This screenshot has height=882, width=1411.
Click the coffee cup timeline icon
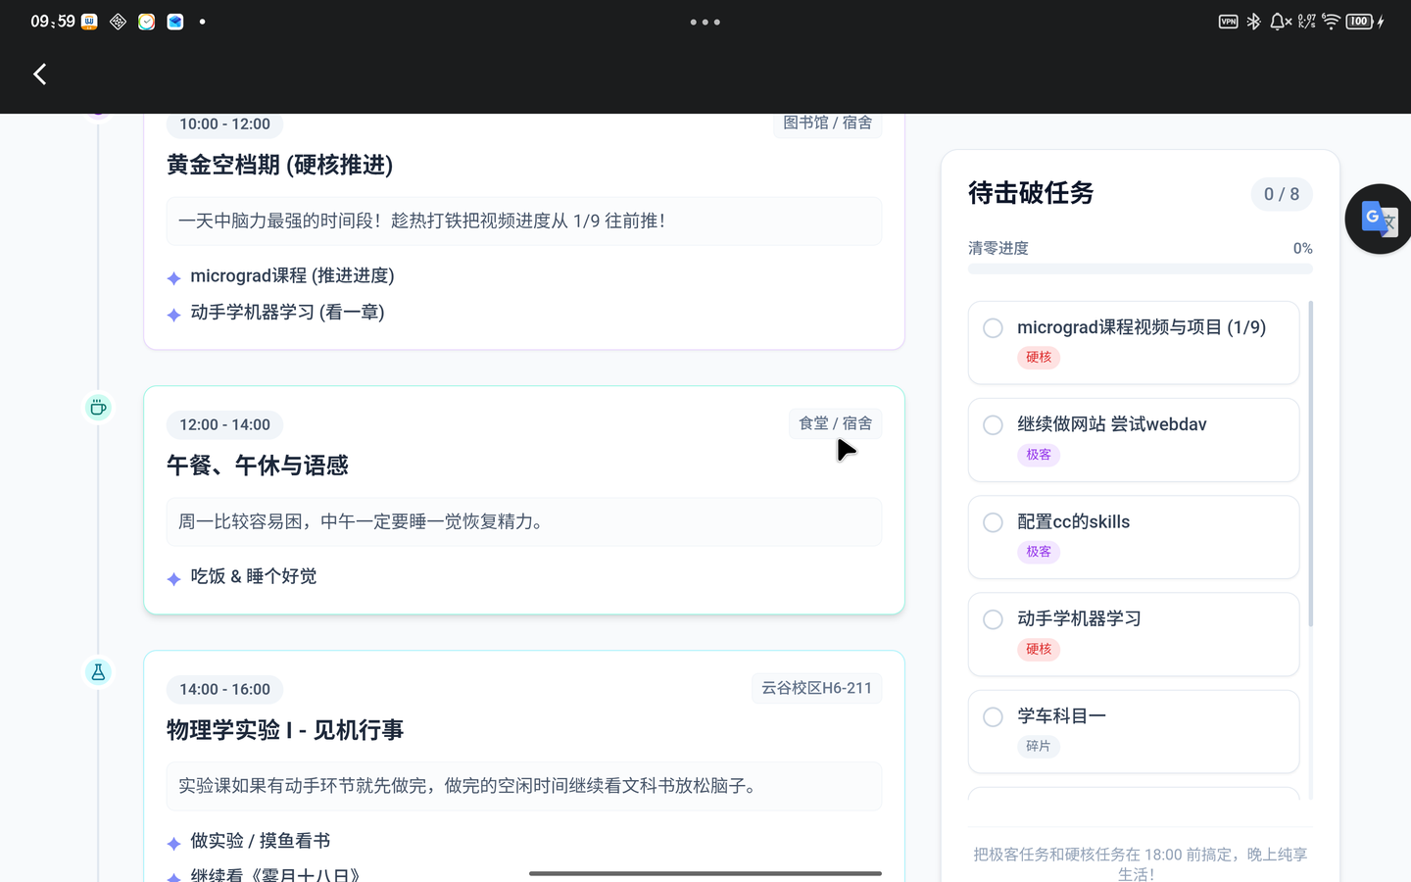pyautogui.click(x=98, y=408)
